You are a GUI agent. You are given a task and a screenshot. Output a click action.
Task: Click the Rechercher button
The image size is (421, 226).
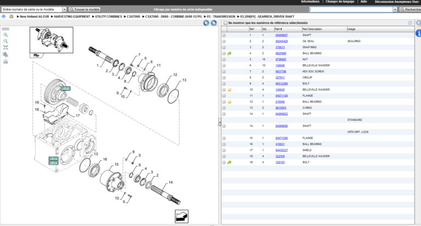[x=410, y=9]
